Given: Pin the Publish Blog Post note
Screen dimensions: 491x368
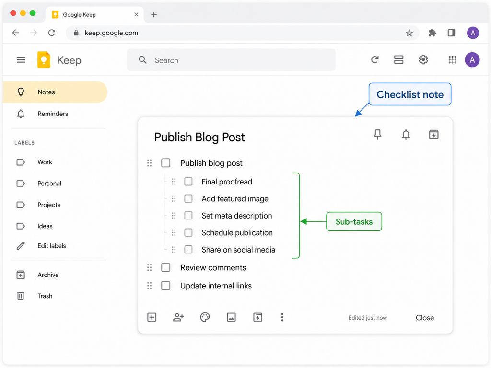Looking at the screenshot, I should coord(378,135).
